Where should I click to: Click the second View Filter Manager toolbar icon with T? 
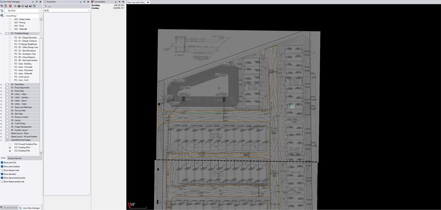click(x=6, y=6)
